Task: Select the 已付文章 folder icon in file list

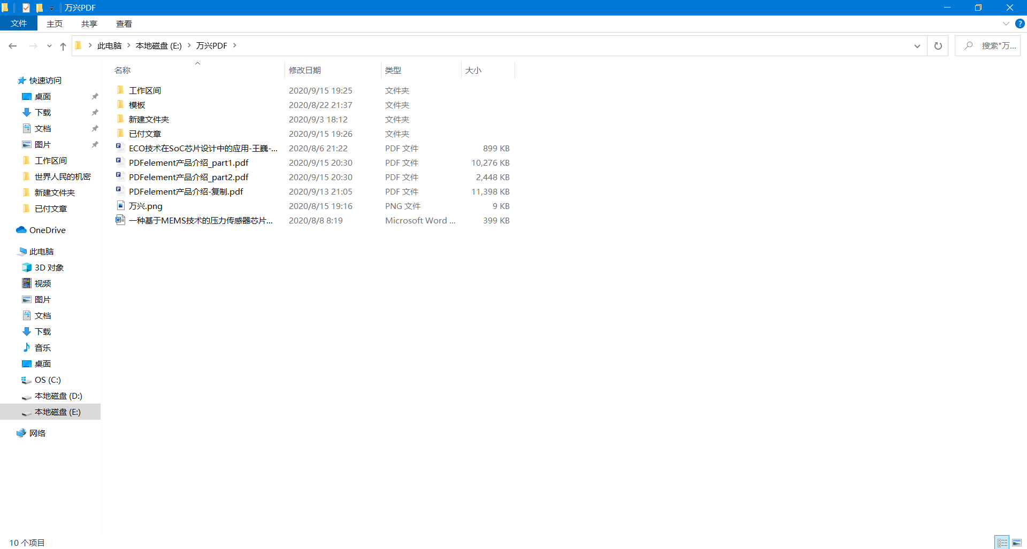Action: click(x=120, y=133)
